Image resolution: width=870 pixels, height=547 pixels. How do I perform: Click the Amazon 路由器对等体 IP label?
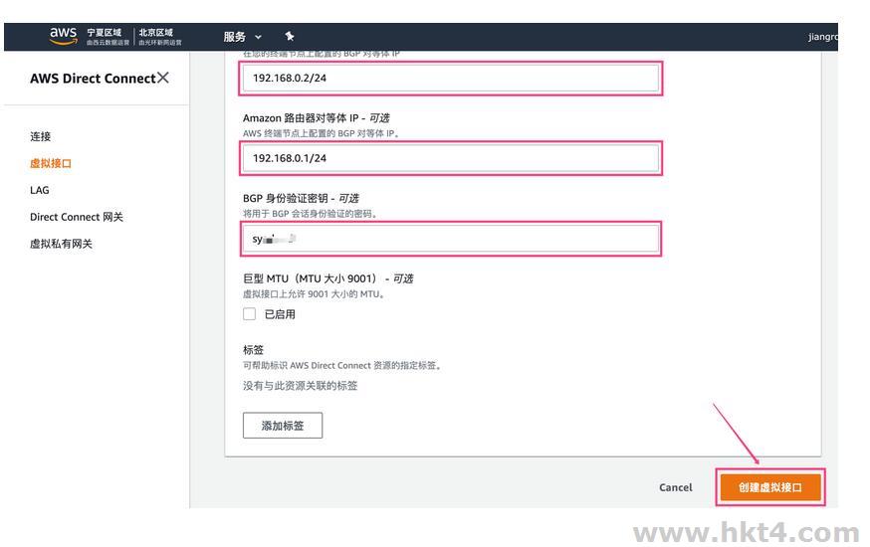pos(317,117)
